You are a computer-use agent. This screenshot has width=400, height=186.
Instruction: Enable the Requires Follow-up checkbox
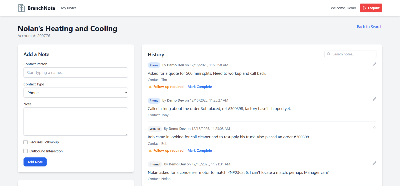pos(26,142)
